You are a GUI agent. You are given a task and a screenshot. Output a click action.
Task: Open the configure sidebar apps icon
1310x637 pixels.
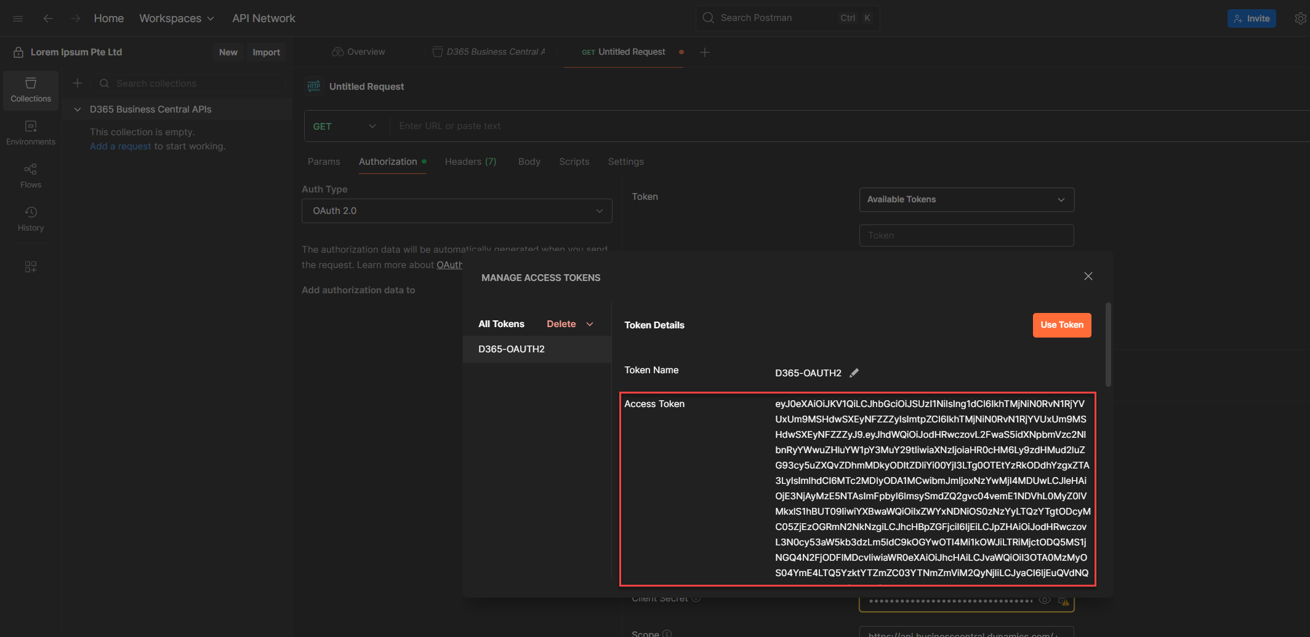31,267
